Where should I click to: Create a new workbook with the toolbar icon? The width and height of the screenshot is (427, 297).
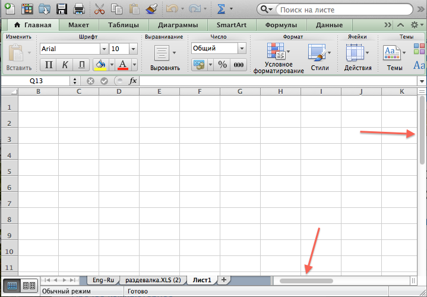10,9
